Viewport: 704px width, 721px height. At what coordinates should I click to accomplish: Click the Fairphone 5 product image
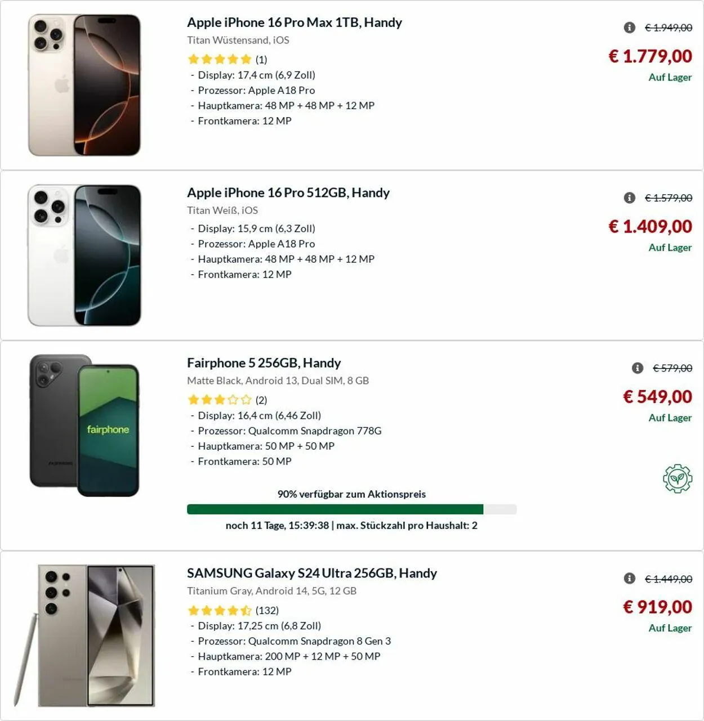[x=84, y=426]
